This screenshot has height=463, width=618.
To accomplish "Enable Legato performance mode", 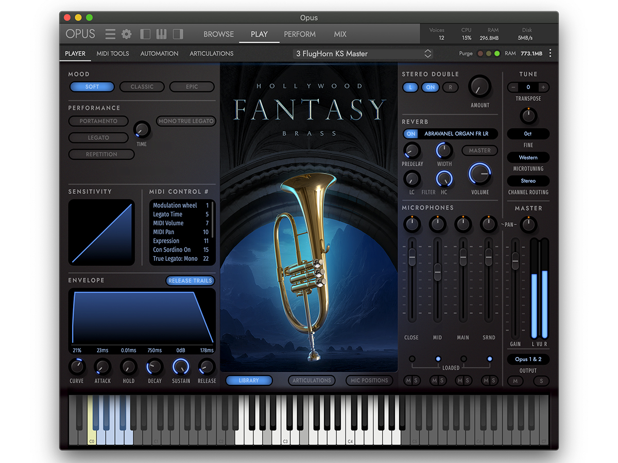I will 98,138.
